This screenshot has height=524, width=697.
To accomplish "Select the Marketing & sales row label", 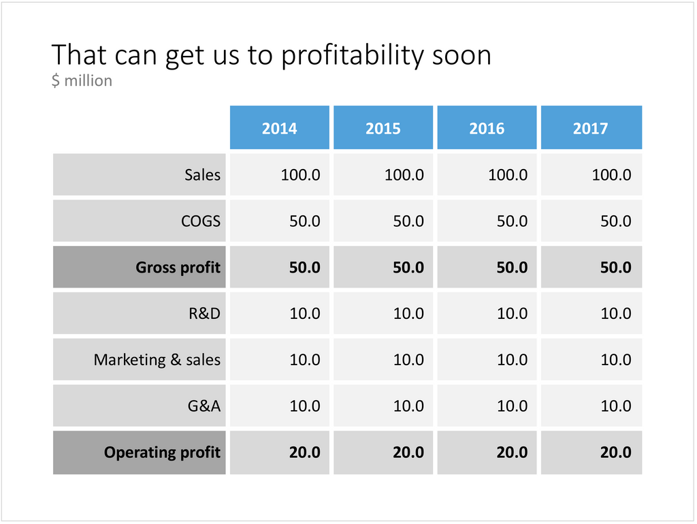I will [139, 359].
